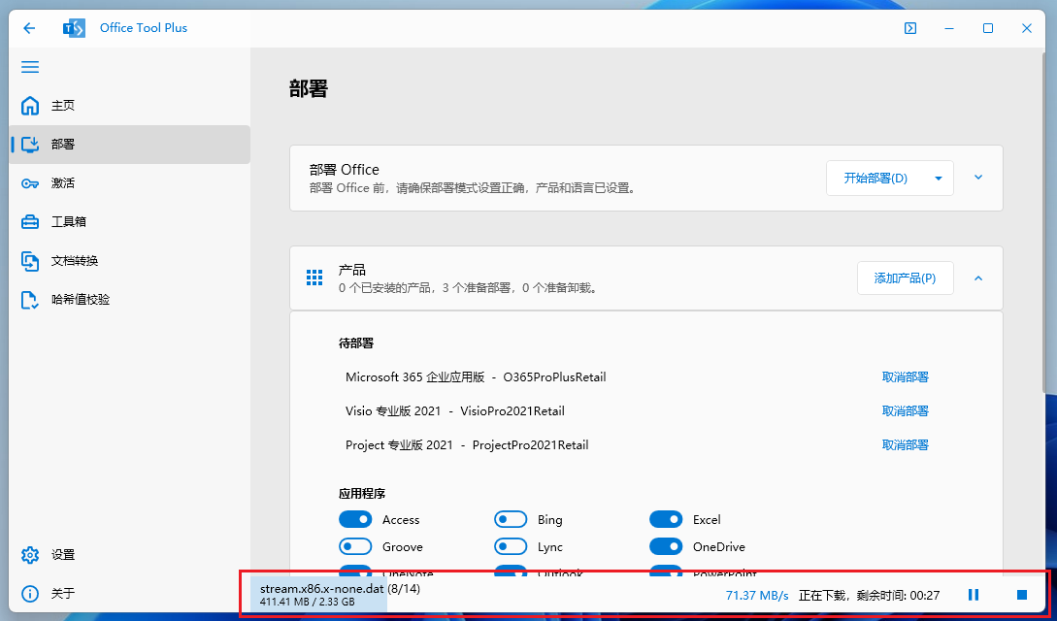The height and width of the screenshot is (621, 1057).
Task: Click the Office Tool Plus logo icon
Action: point(74,28)
